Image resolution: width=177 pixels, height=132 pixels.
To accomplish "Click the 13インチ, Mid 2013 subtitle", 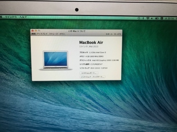I will click(x=89, y=46).
